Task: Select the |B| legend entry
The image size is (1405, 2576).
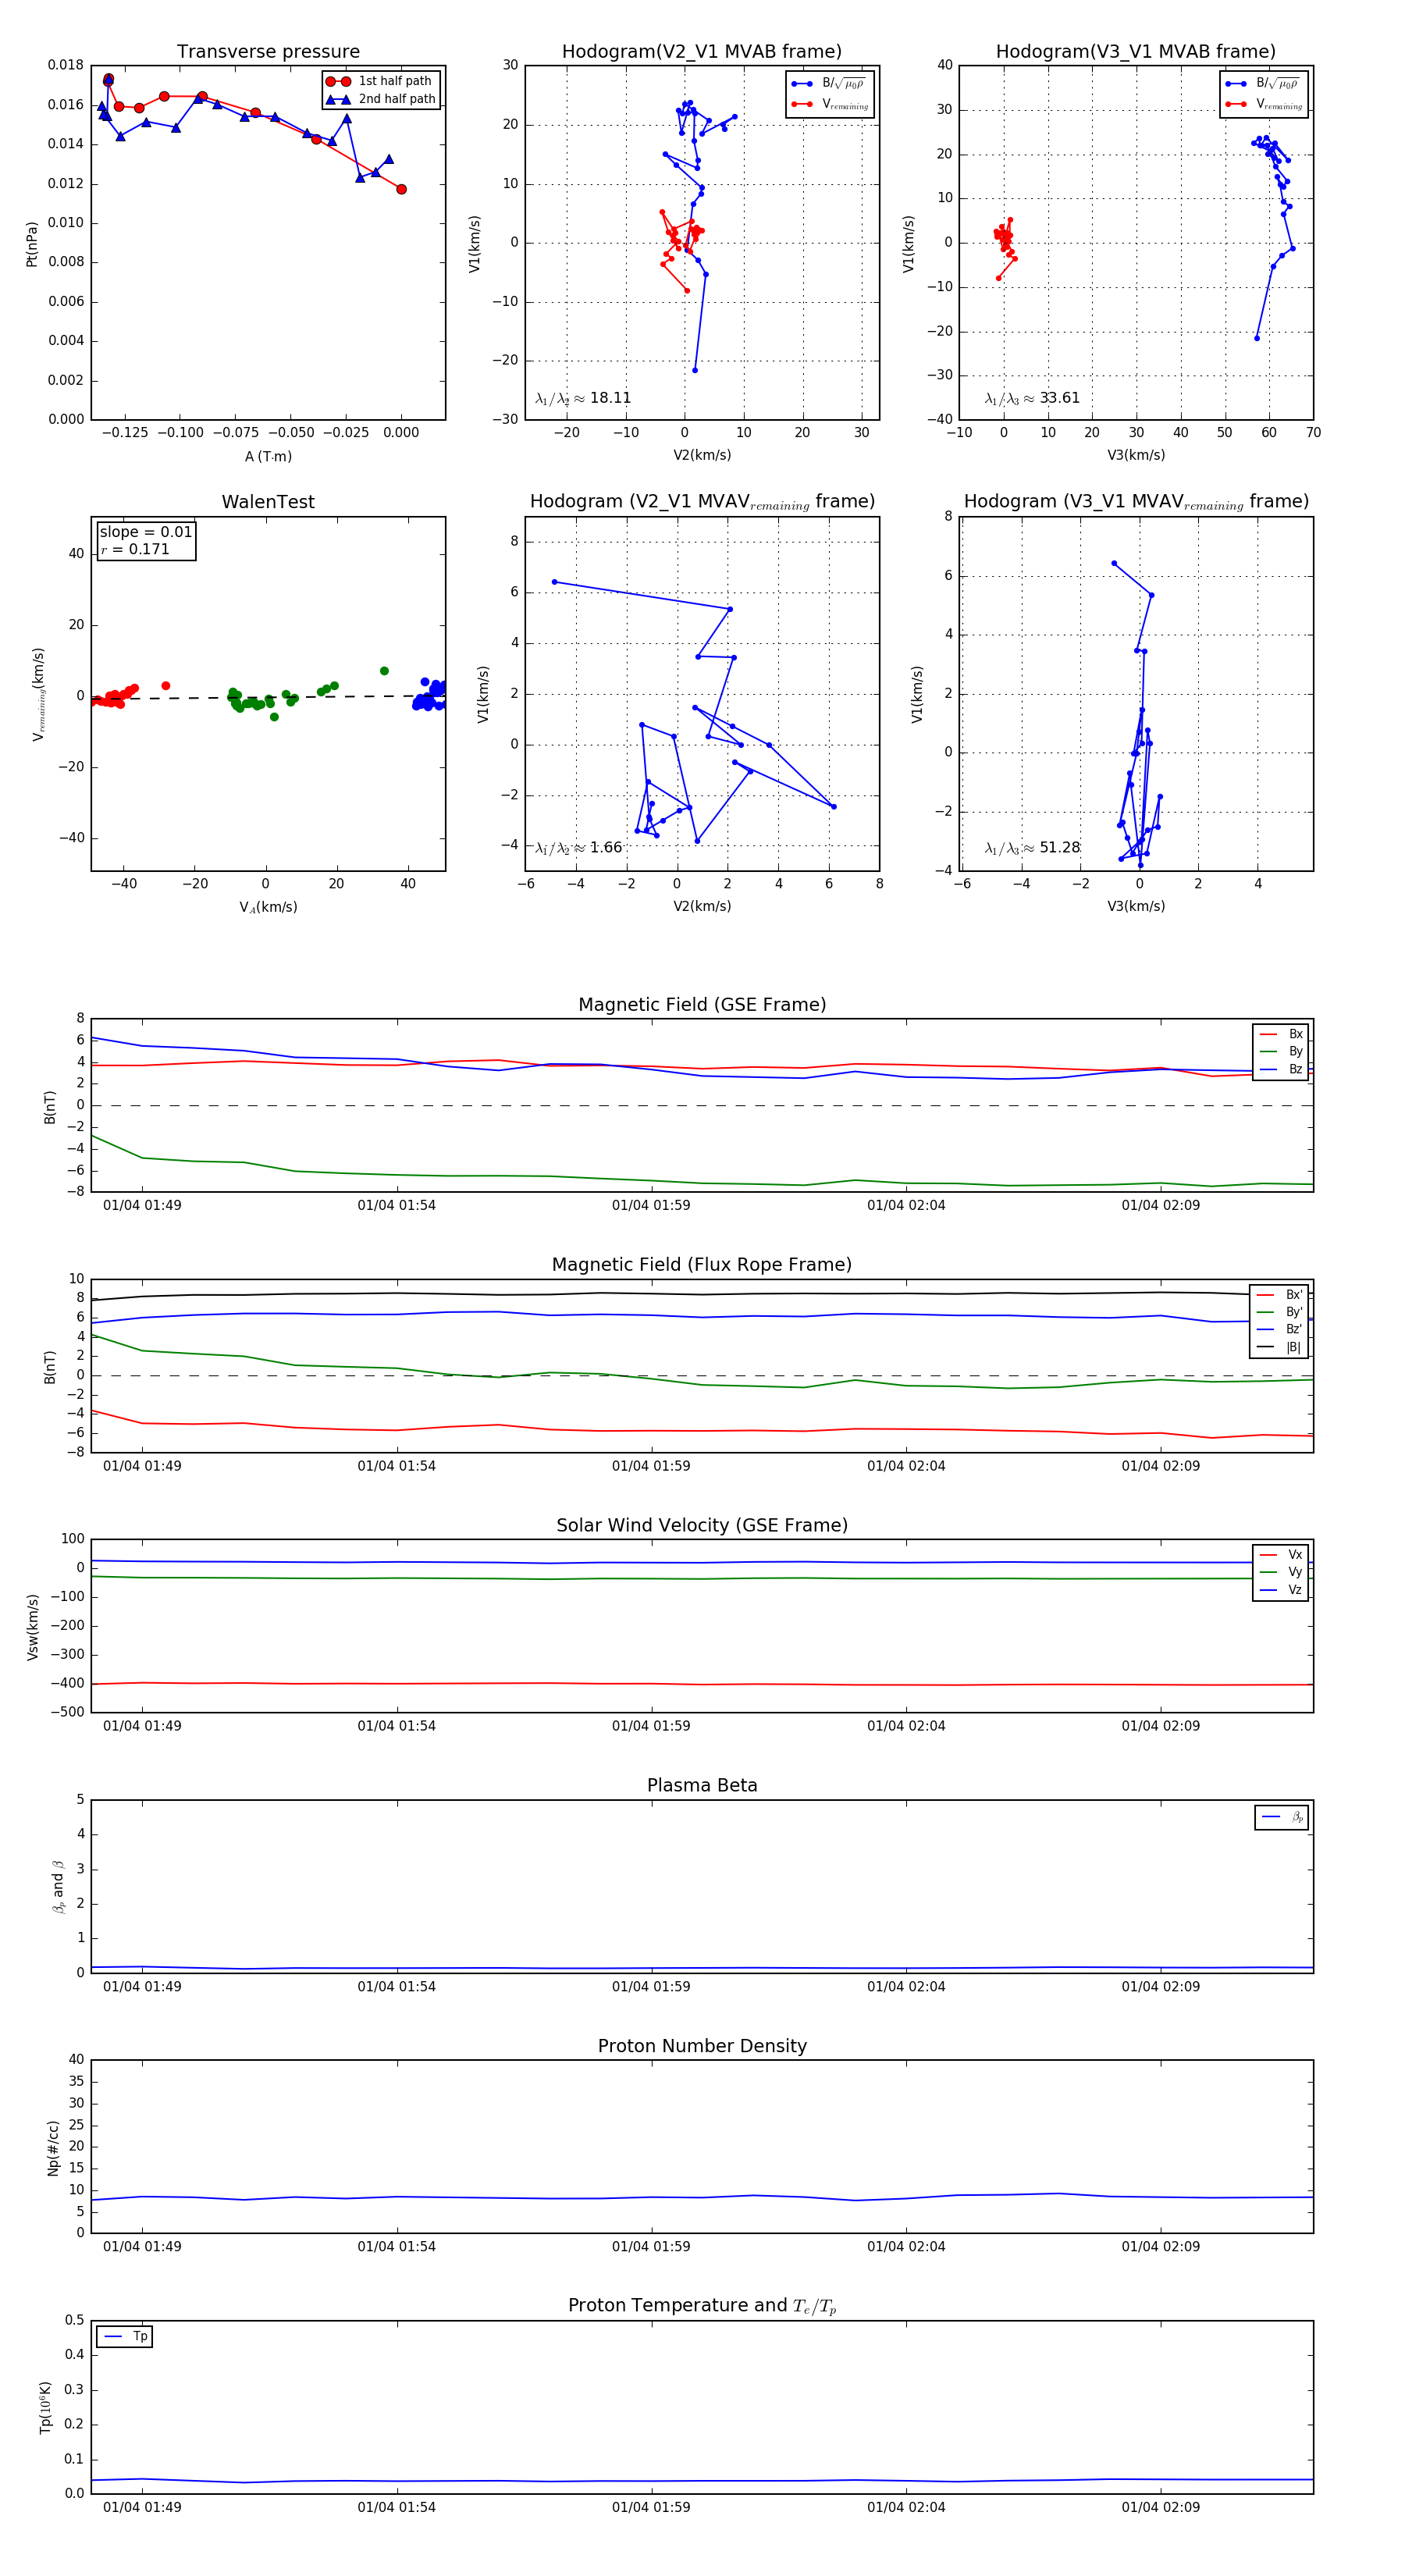Action: click(x=1280, y=1347)
